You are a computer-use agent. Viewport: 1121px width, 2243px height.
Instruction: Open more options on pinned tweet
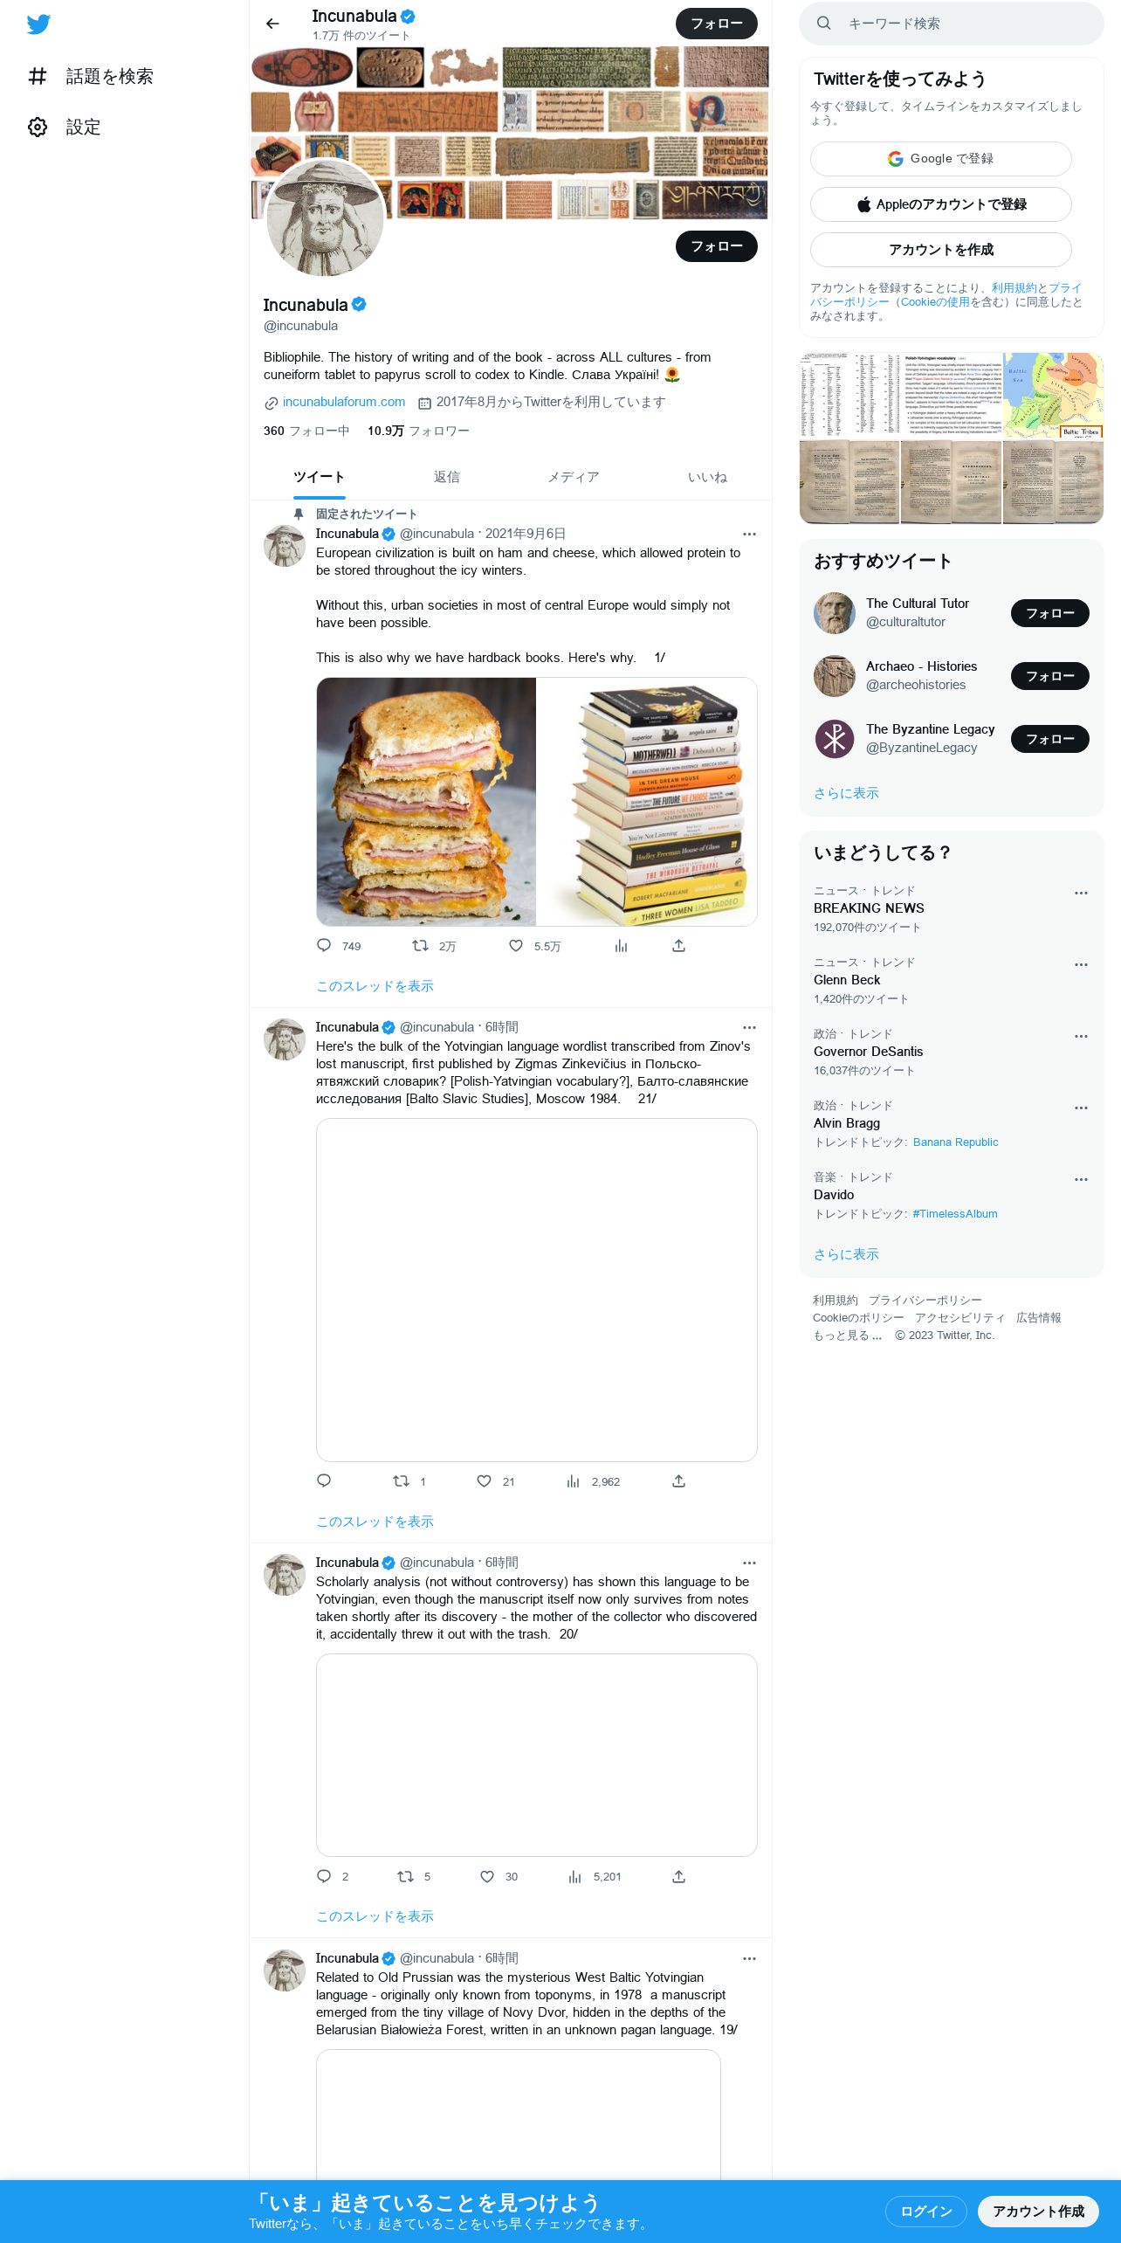pyautogui.click(x=749, y=534)
